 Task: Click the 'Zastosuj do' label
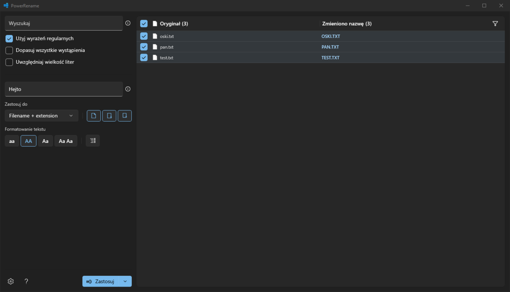17,104
